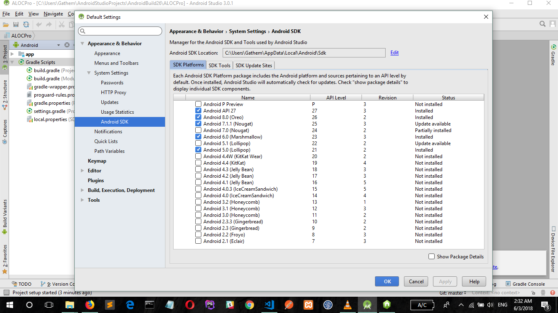Open the Version Control tool window
The image size is (558, 313).
click(58, 284)
